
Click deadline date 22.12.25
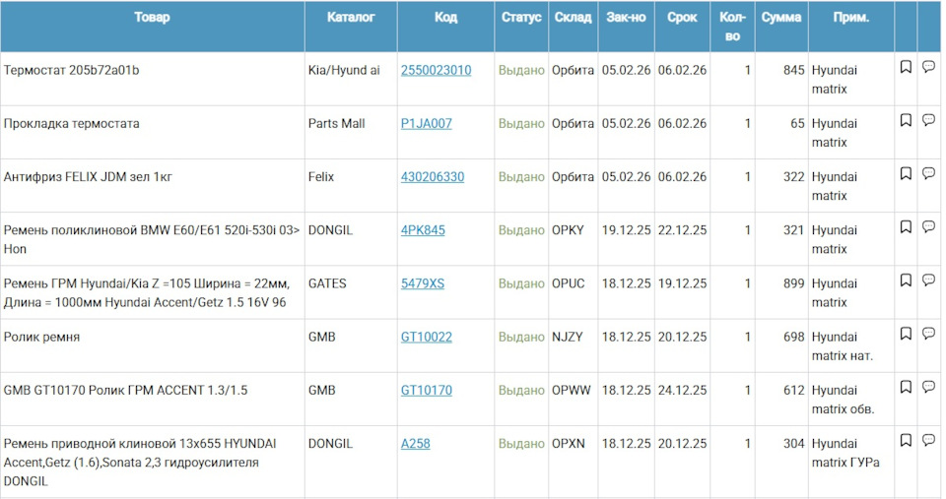[682, 230]
